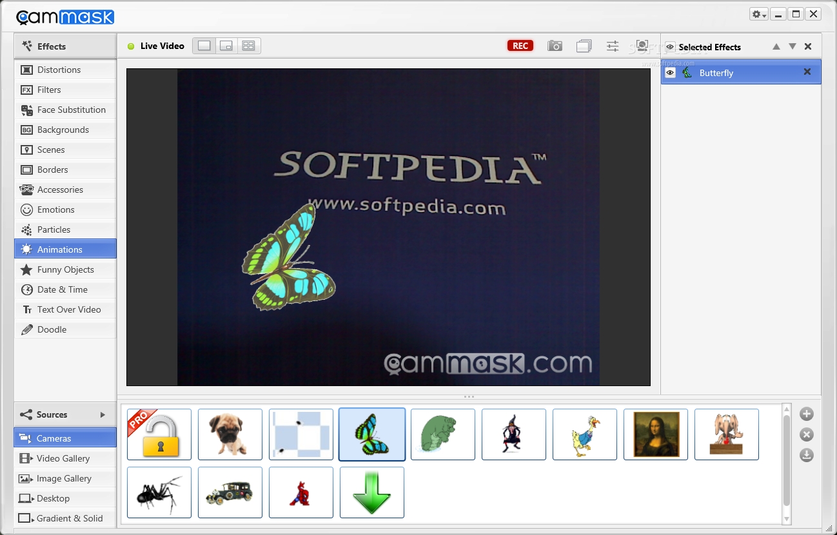Toggle Butterfly effect visibility eye
This screenshot has height=535, width=837.
[670, 73]
